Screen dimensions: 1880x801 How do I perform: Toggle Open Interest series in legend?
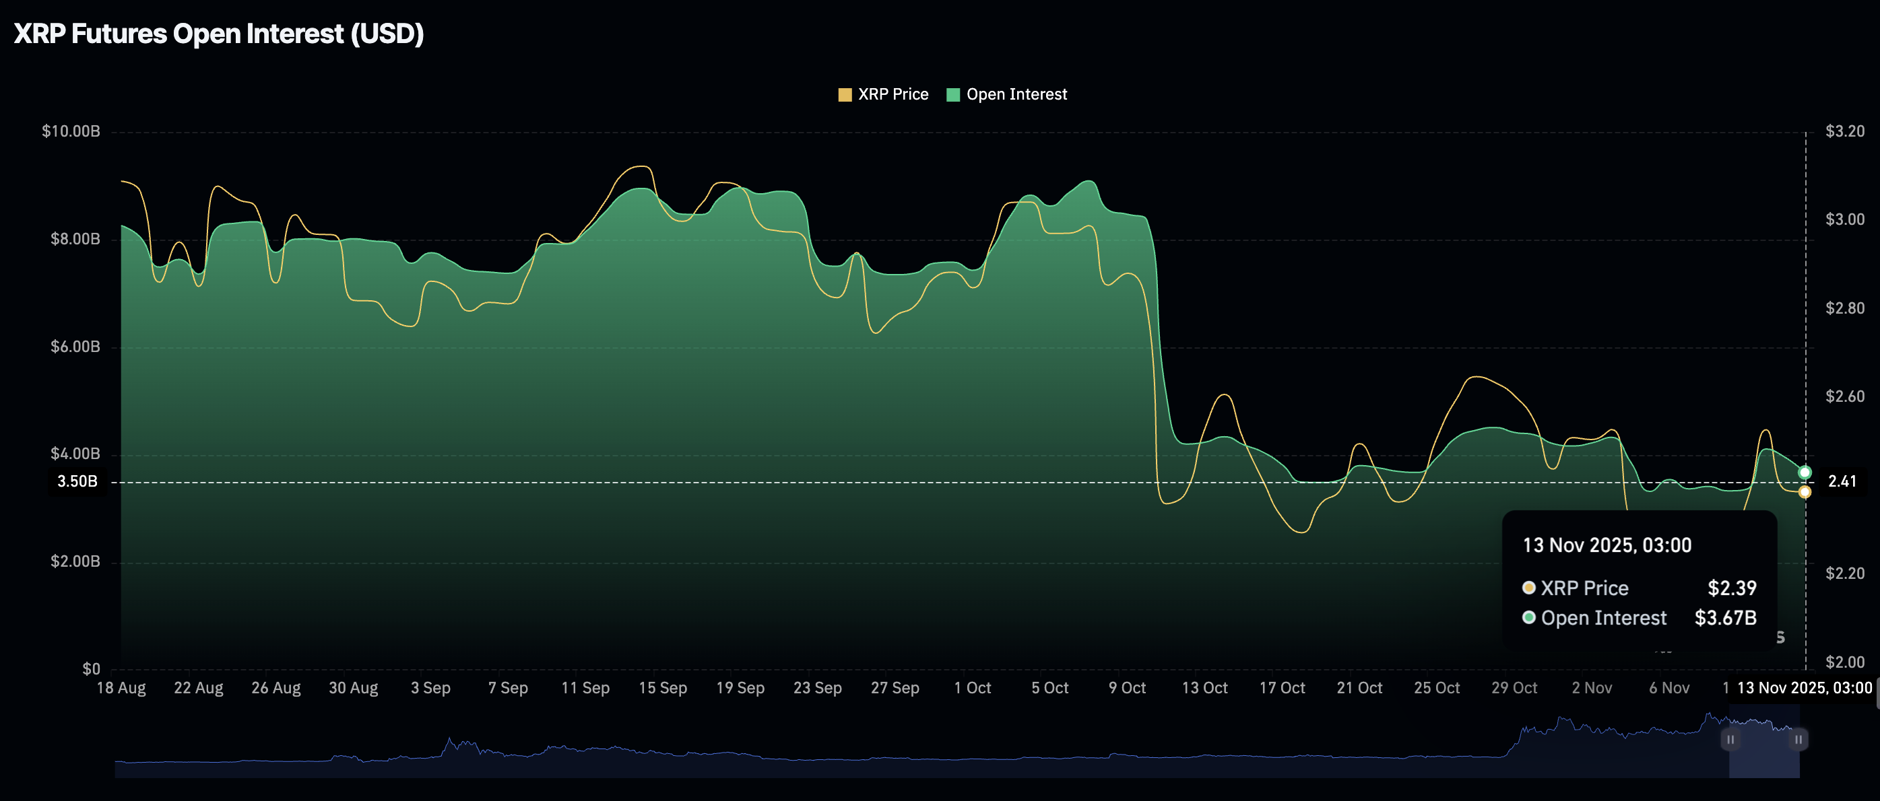[1016, 94]
